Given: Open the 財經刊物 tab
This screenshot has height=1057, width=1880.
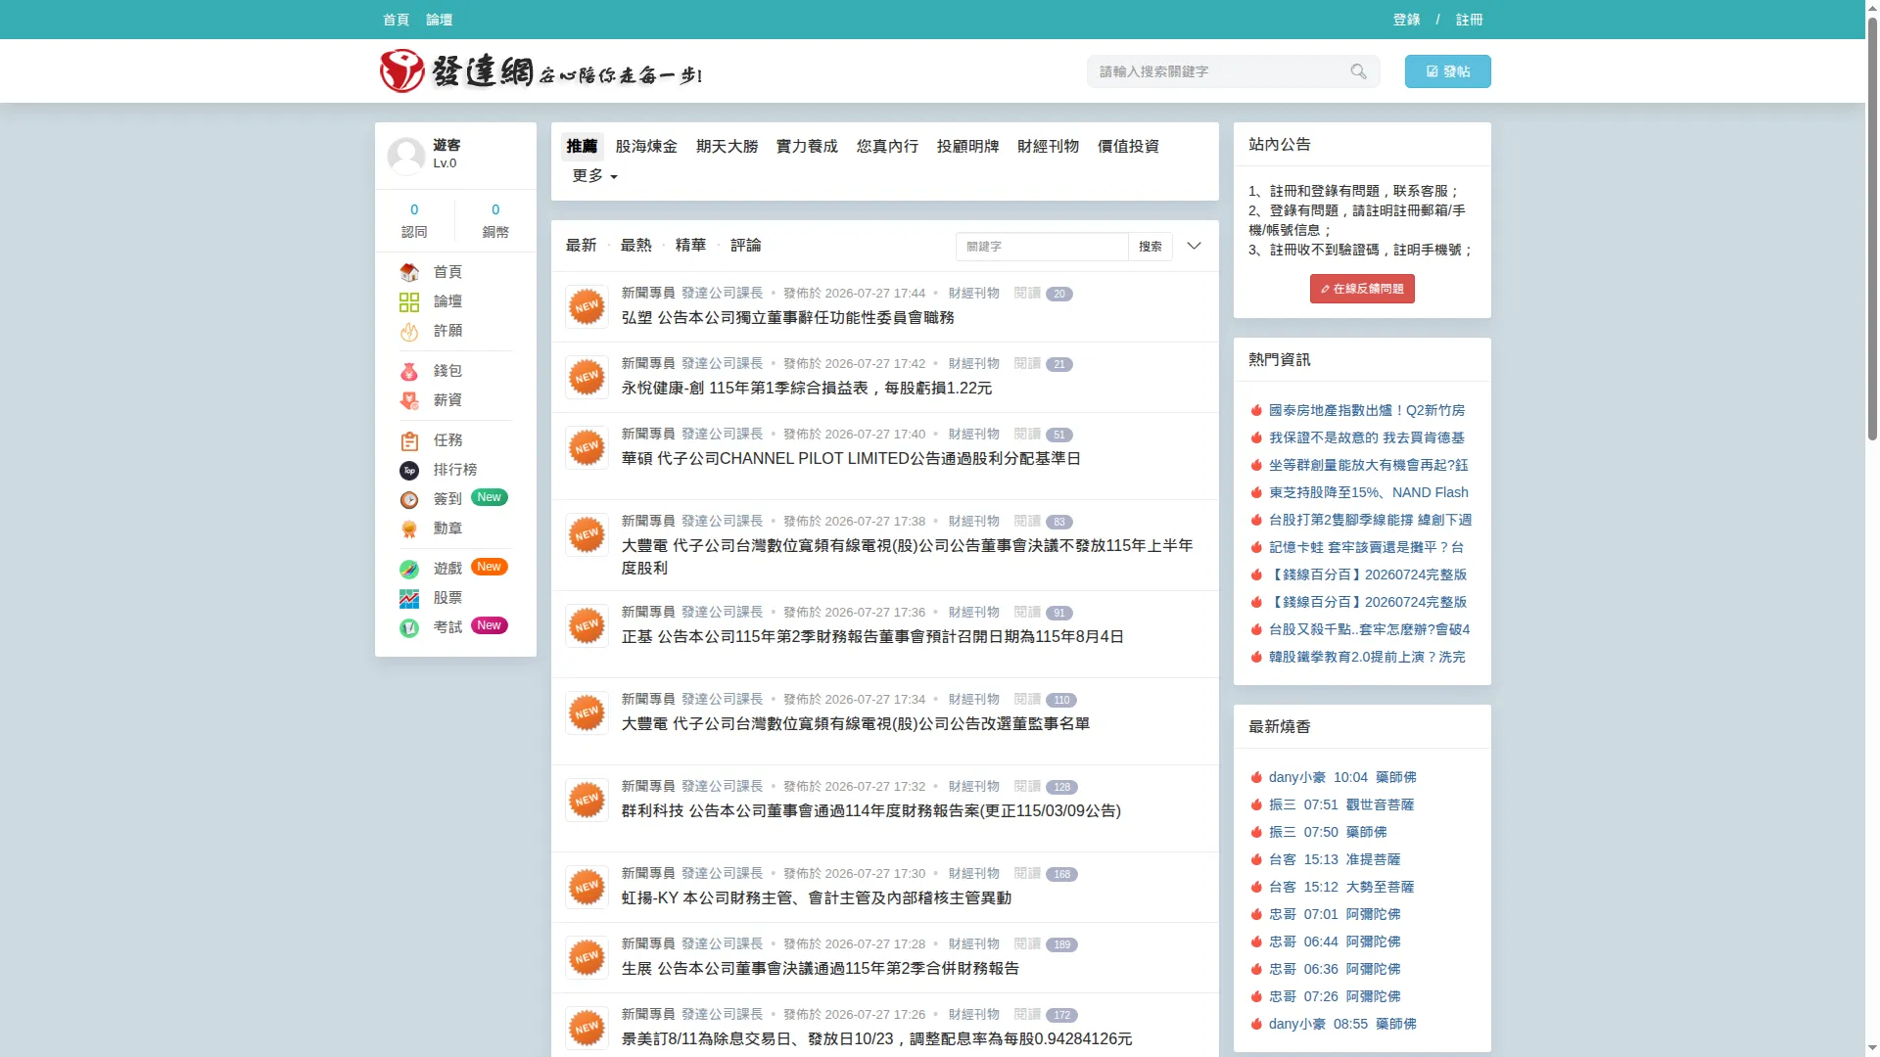Looking at the screenshot, I should point(1048,146).
